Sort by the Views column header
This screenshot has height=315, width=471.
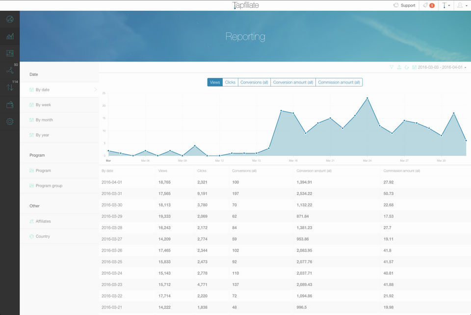(162, 171)
